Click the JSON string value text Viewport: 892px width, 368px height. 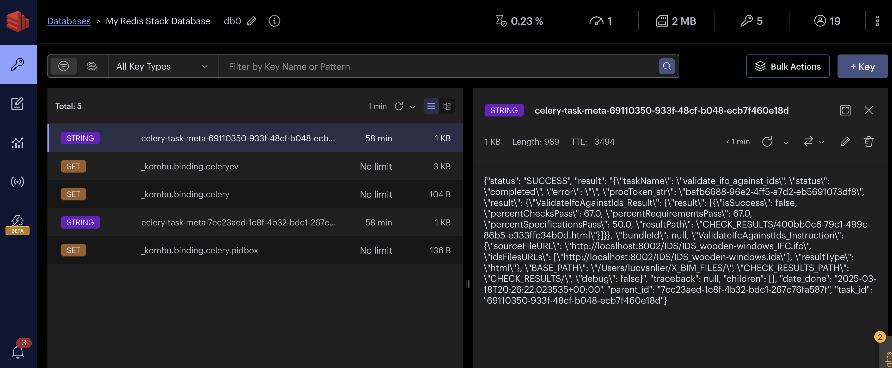680,241
